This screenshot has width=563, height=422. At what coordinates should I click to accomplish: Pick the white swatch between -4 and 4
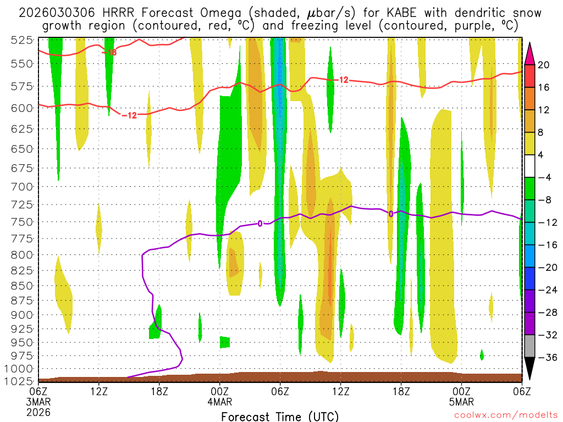coord(531,165)
